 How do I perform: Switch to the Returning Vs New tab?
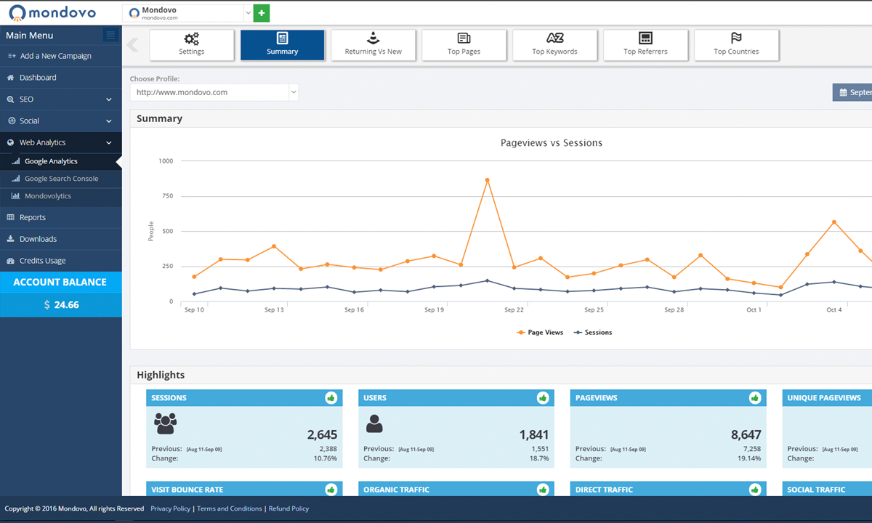(x=374, y=45)
